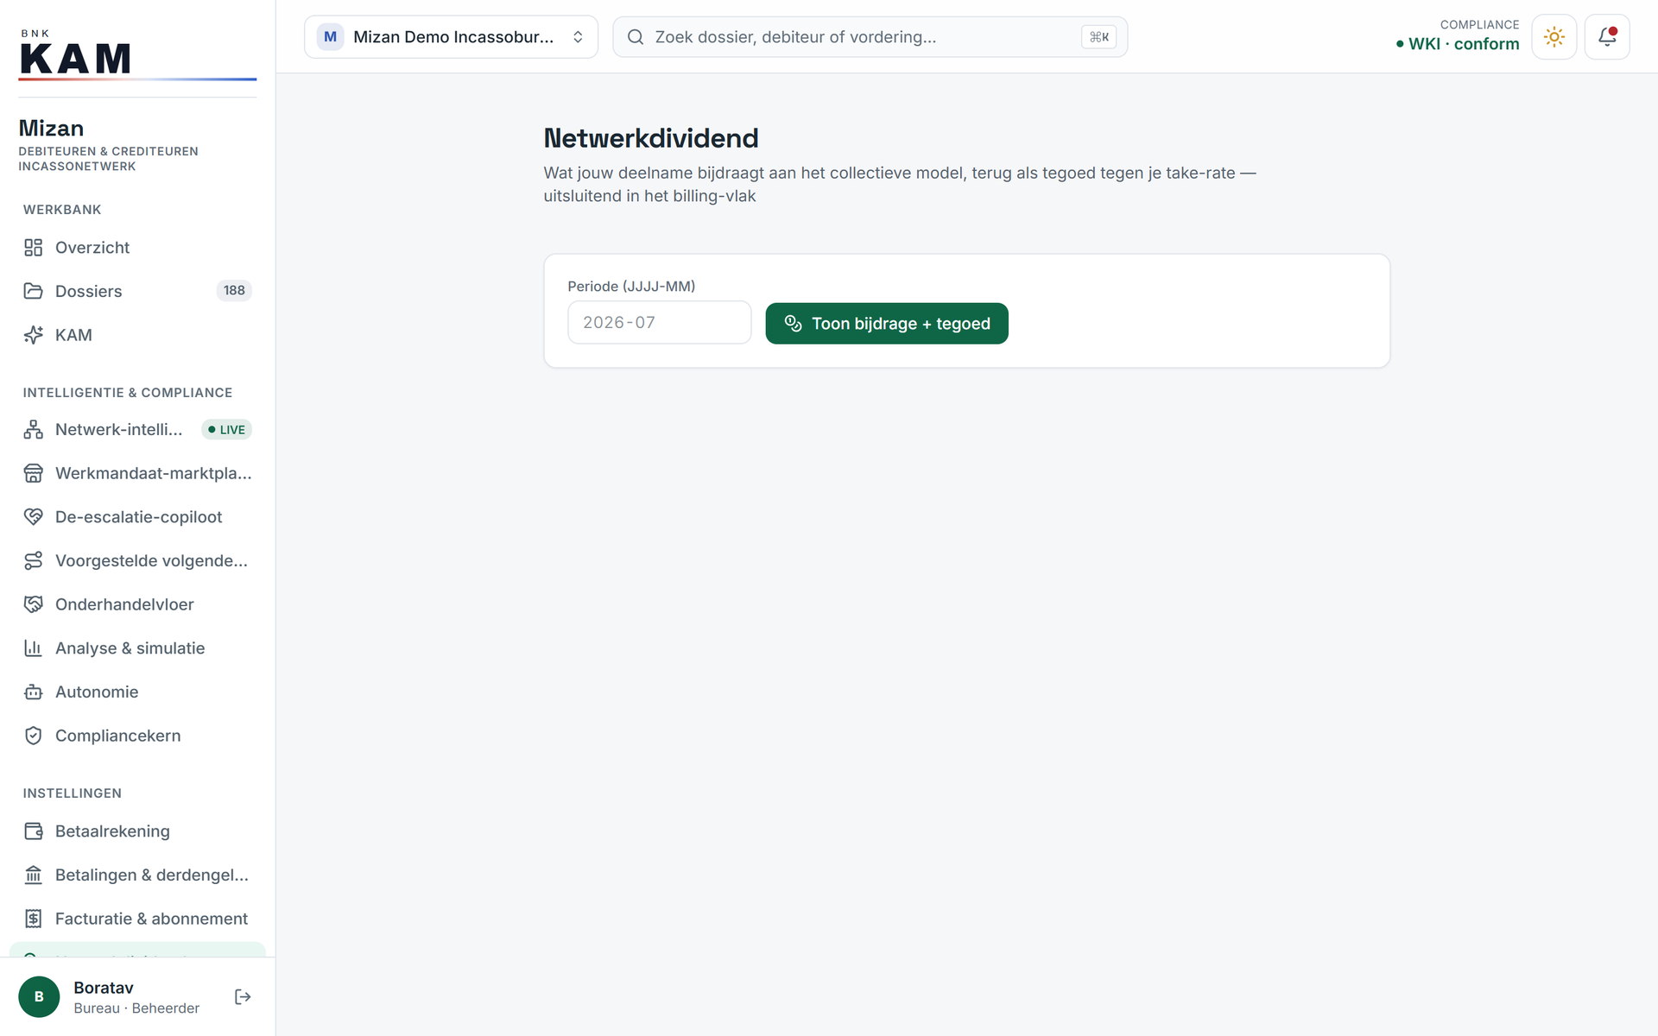Open Overzicht dashboard icon
Screen dimensions: 1658x1036
click(33, 248)
